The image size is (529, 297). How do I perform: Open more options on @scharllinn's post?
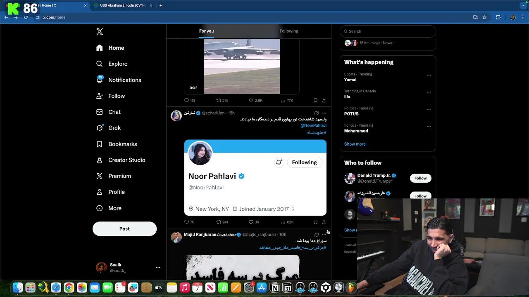tap(324, 113)
